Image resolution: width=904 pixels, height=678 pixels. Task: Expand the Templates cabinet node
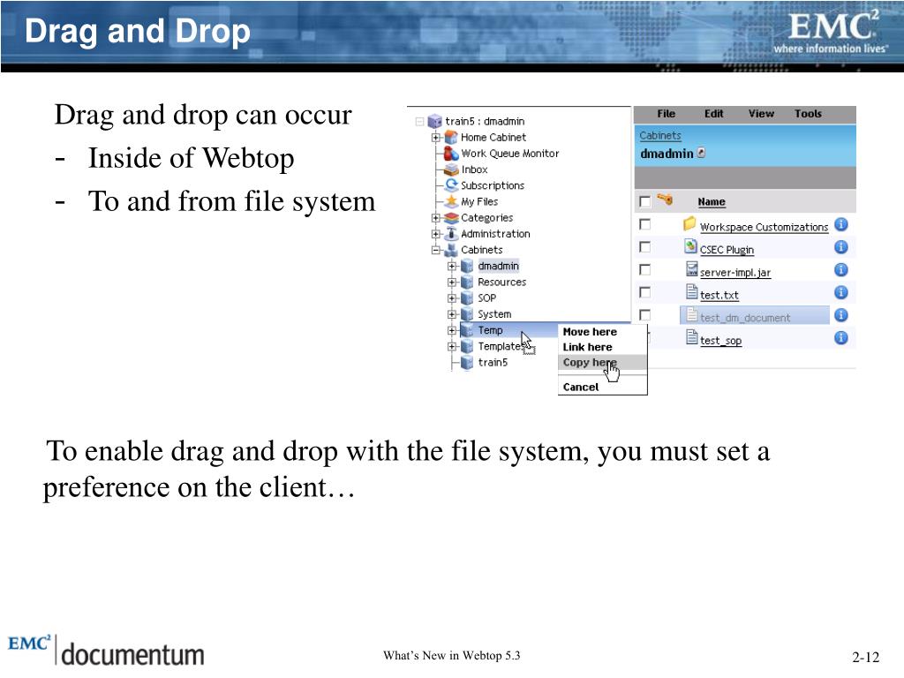(x=452, y=346)
